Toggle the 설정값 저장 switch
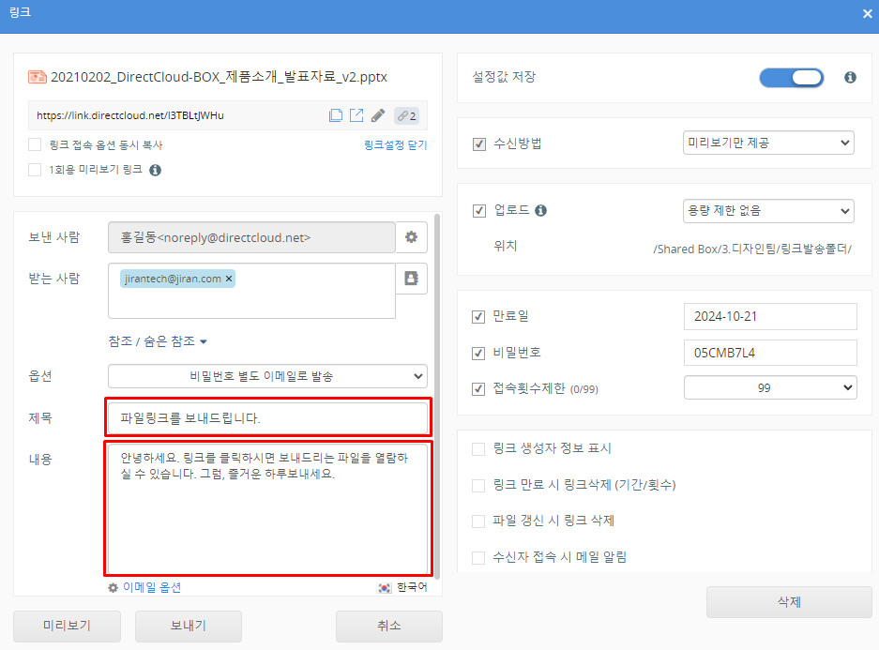 pyautogui.click(x=791, y=77)
